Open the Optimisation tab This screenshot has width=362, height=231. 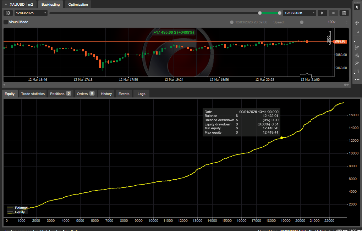pyautogui.click(x=78, y=5)
